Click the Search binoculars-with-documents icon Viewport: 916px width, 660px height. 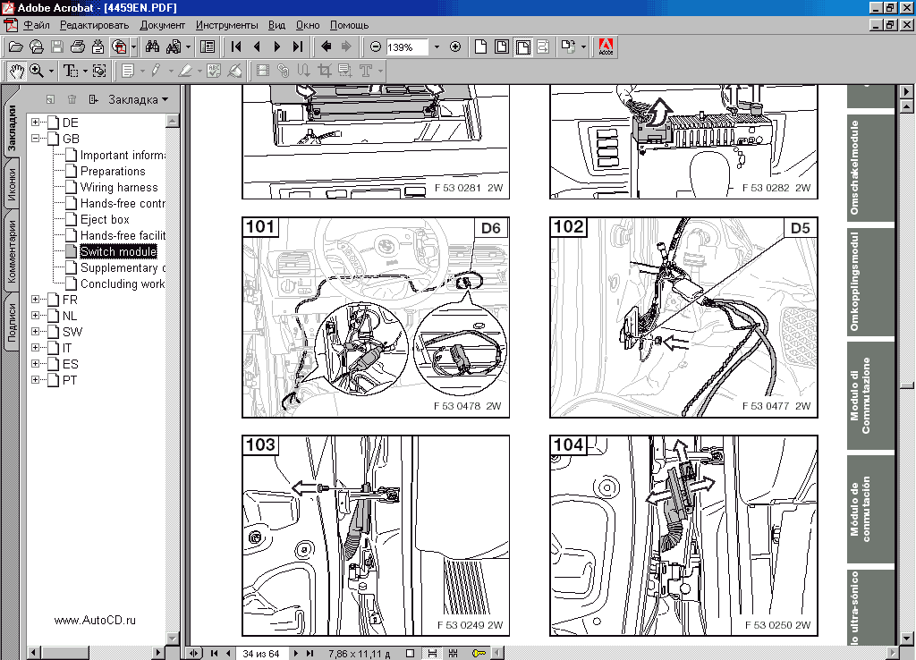(x=174, y=47)
